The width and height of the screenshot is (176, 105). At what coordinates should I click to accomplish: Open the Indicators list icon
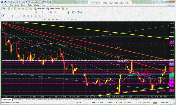[68, 12]
